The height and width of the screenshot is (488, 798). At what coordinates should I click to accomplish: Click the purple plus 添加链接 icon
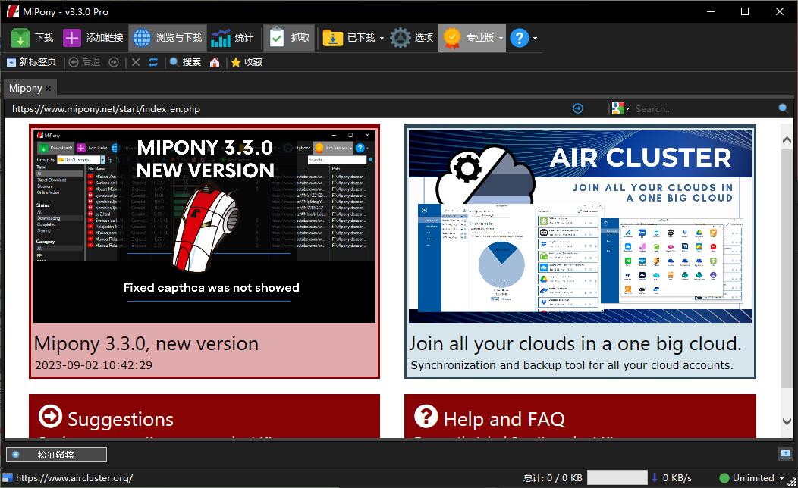pyautogui.click(x=72, y=38)
